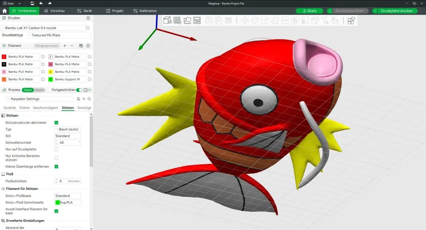426x230 pixels.
Task: Open support Typ Baum (auto) dropdown
Action: (68, 129)
